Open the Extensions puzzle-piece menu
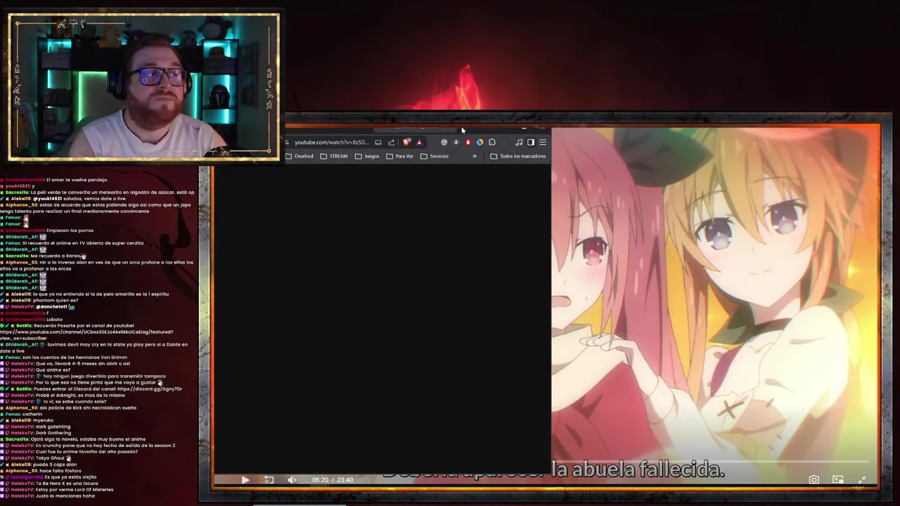The height and width of the screenshot is (506, 900). [x=492, y=143]
